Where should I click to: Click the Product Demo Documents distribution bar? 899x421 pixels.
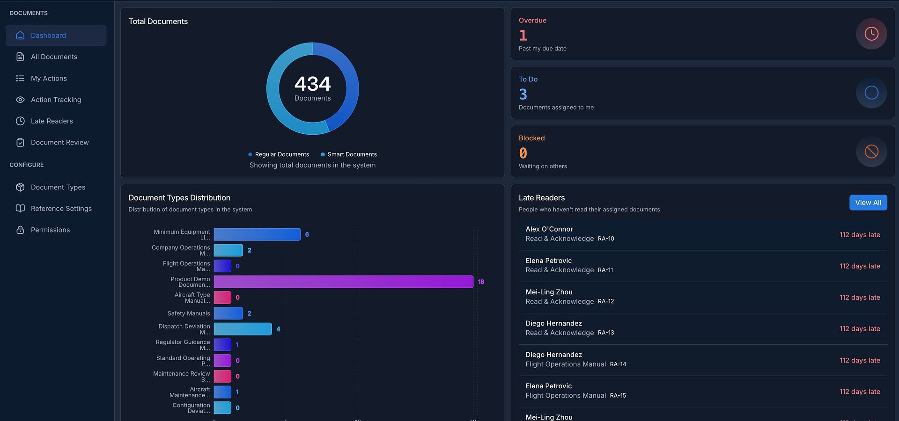pyautogui.click(x=343, y=282)
